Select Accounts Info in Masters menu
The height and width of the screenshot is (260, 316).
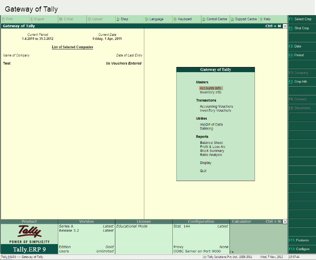[211, 88]
